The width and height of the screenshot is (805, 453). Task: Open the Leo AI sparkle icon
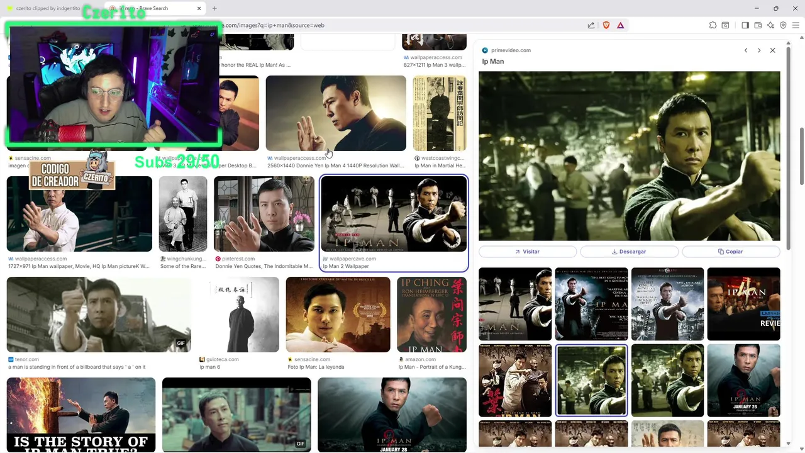pos(770,25)
